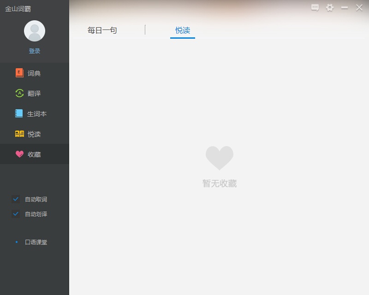The width and height of the screenshot is (369, 295).
Task: Open the 词典 dictionary panel
Action: pos(28,73)
